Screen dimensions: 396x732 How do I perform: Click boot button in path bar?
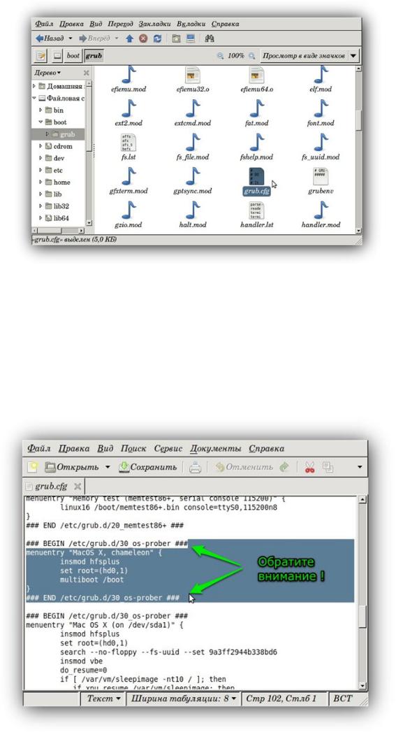pyautogui.click(x=73, y=56)
